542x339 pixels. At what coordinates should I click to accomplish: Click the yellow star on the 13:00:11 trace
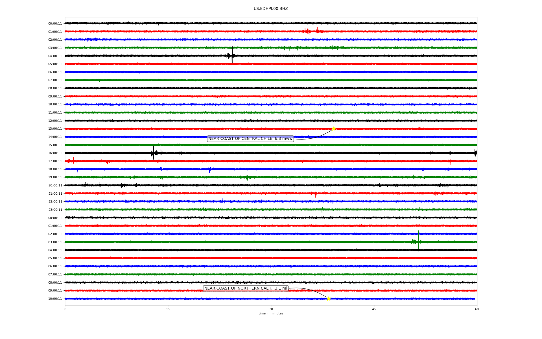point(334,129)
